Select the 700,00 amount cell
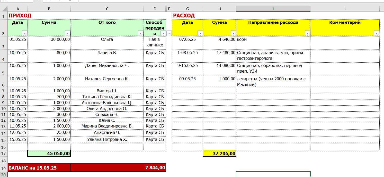Image resolution: width=384 pixels, height=177 pixels. (x=49, y=97)
